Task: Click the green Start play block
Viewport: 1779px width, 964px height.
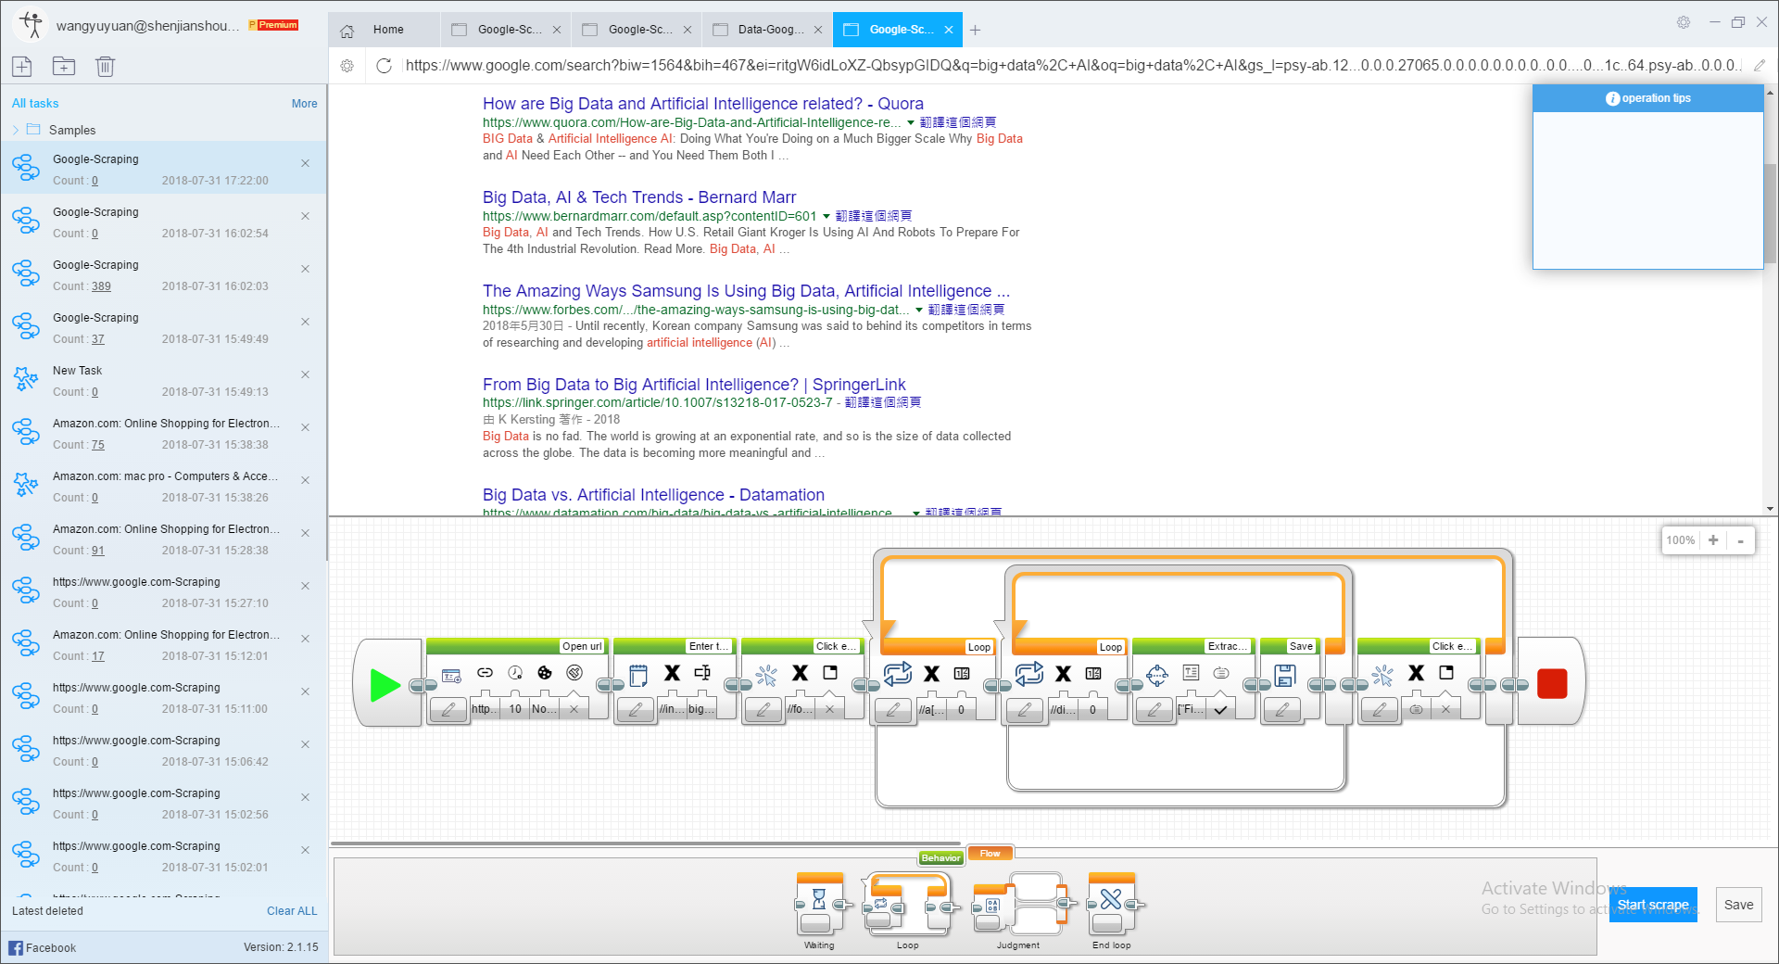Action: tap(385, 685)
